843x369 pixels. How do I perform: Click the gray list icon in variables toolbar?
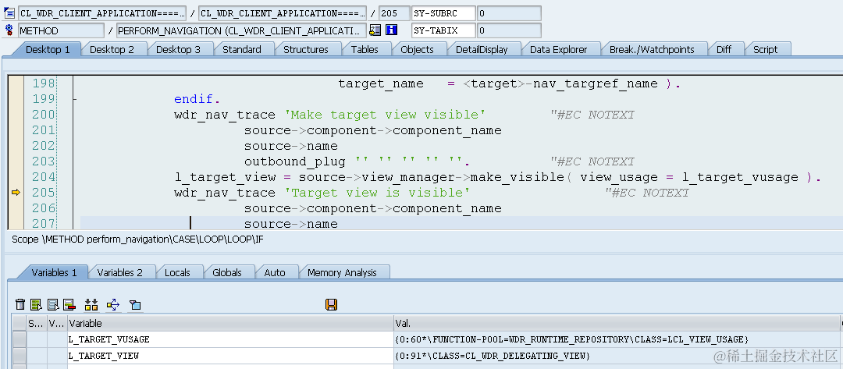coord(53,304)
